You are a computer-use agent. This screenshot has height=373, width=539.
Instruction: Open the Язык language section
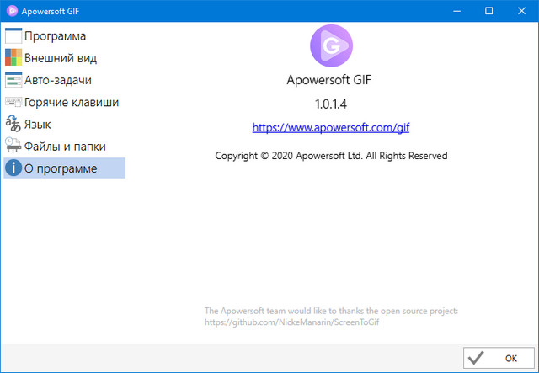[x=38, y=125]
